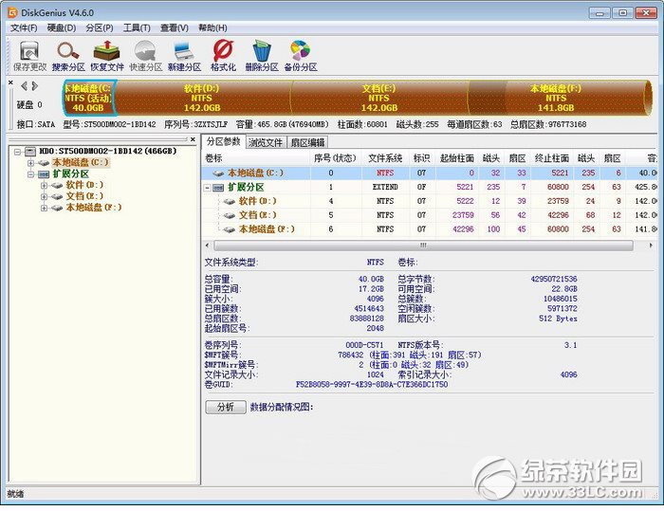
Task: Choose the 删除分区 delete partition tool
Action: pyautogui.click(x=262, y=56)
